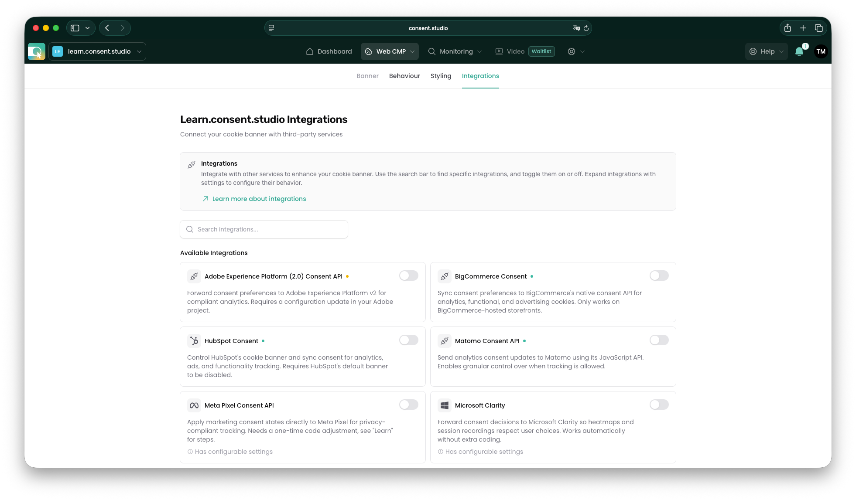
Task: Switch on the Microsoft Clarity toggle
Action: (659, 405)
